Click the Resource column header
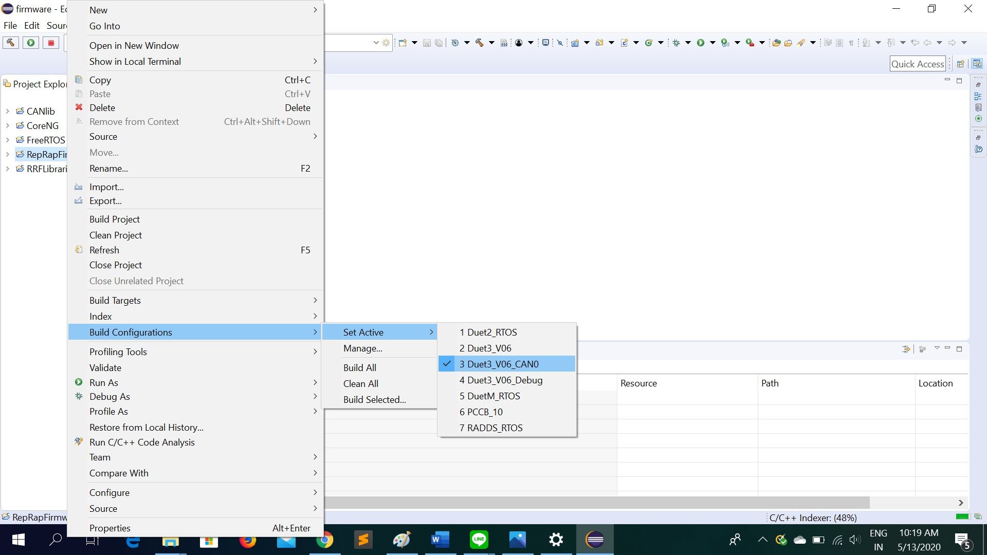The height and width of the screenshot is (555, 987). (687, 383)
